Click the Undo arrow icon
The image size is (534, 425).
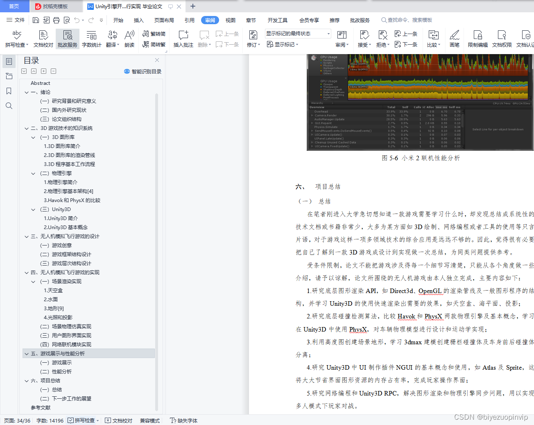click(x=77, y=20)
